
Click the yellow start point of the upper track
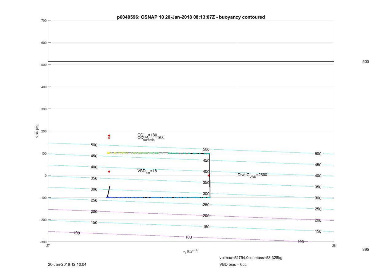click(x=108, y=153)
